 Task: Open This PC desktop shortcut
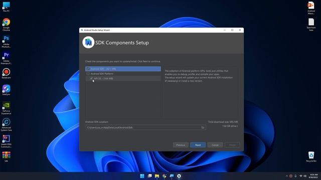[x=6, y=6]
